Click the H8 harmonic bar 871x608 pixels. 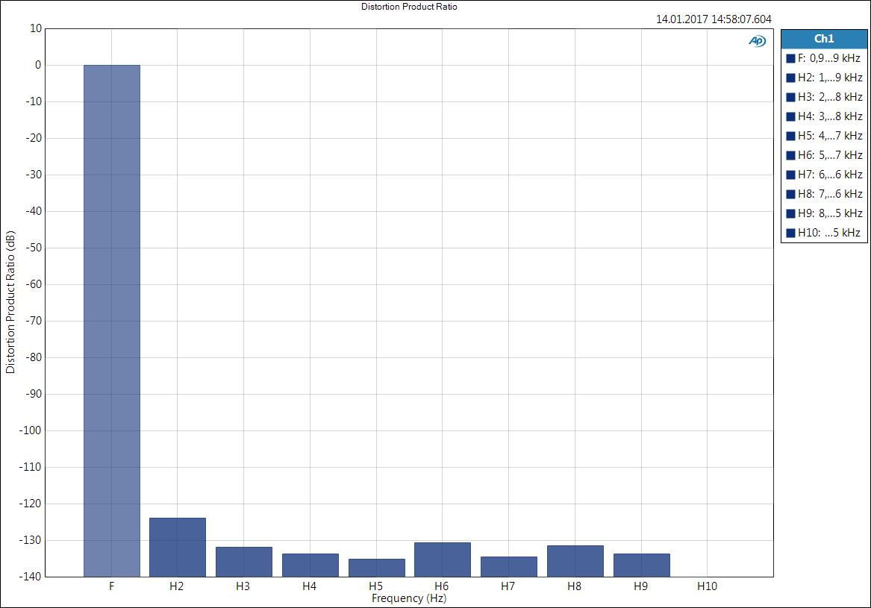pyautogui.click(x=575, y=561)
